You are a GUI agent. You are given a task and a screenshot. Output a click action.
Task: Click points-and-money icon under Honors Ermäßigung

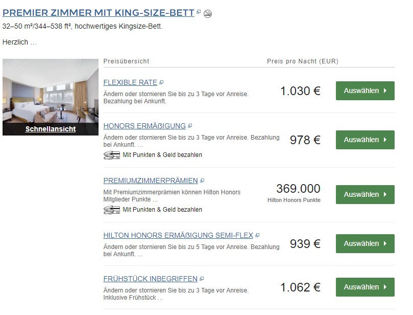tap(112, 155)
